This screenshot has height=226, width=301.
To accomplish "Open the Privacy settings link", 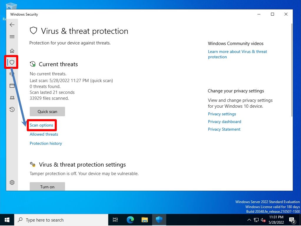I will click(222, 114).
